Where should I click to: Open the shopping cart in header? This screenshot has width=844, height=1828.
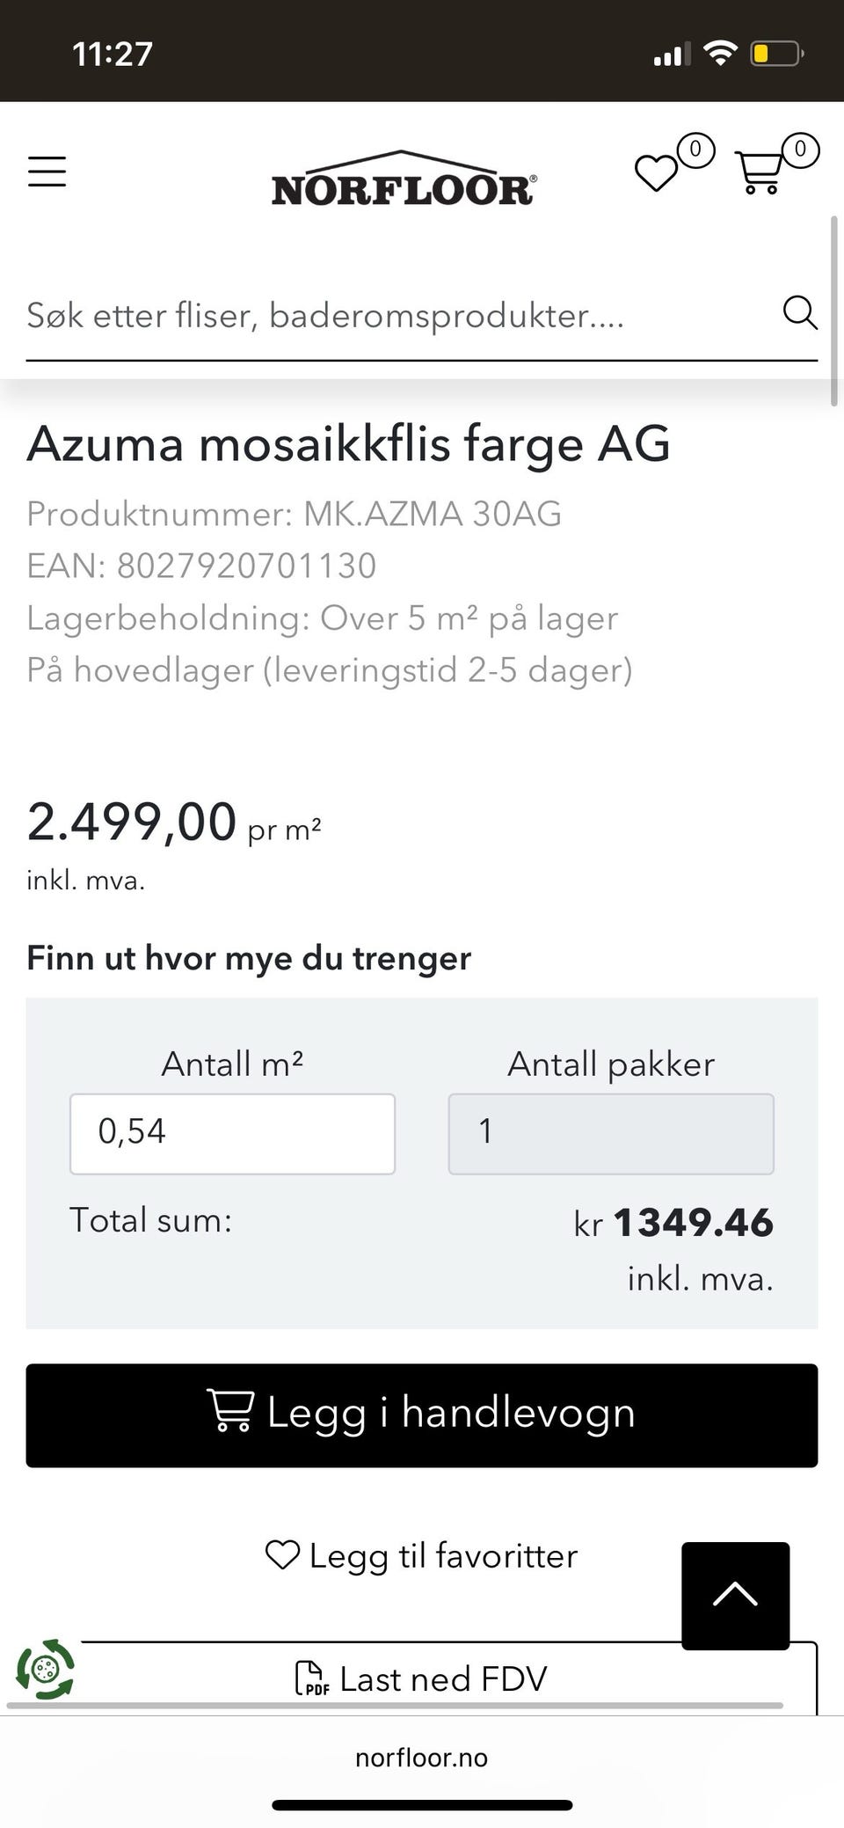[x=760, y=172]
